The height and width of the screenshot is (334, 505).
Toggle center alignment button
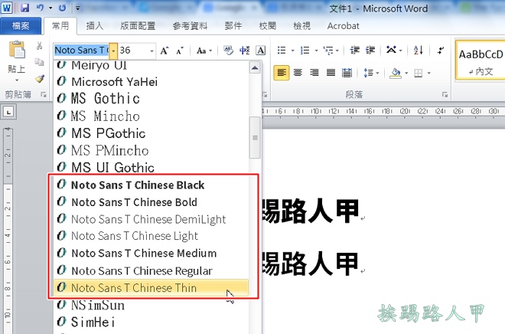point(298,73)
